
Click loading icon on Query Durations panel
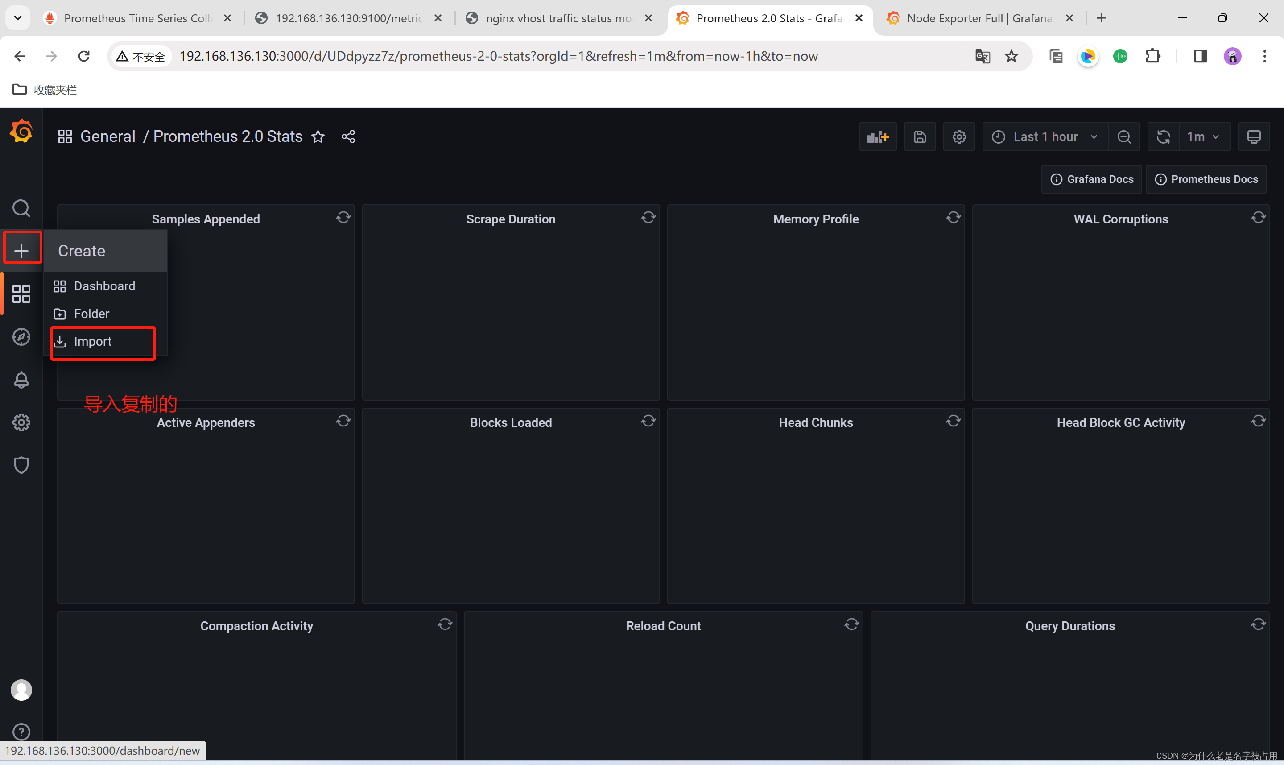point(1258,624)
